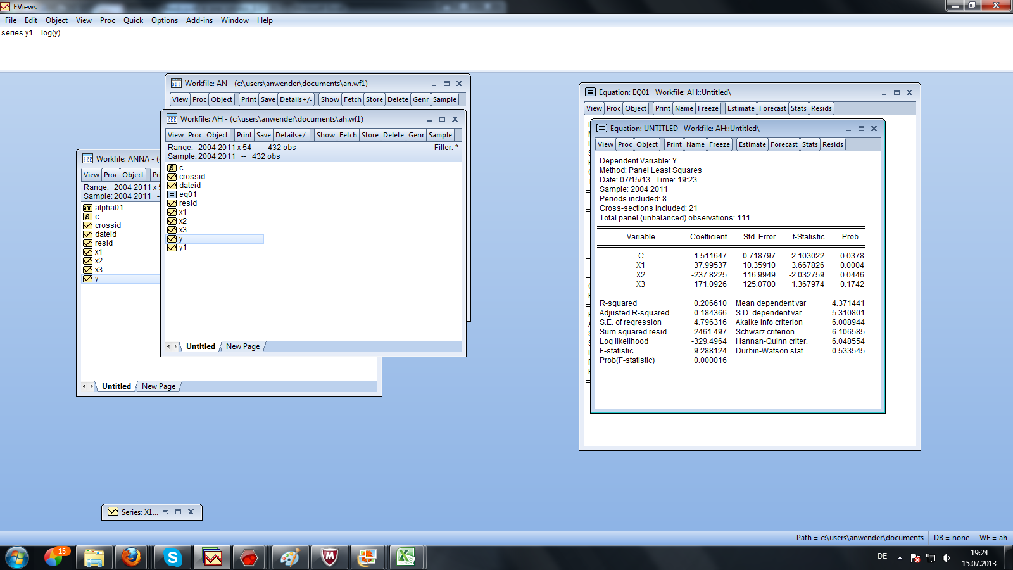Image resolution: width=1013 pixels, height=570 pixels.
Task: Click Fetch in the Workfile AH toolbar
Action: coord(348,135)
